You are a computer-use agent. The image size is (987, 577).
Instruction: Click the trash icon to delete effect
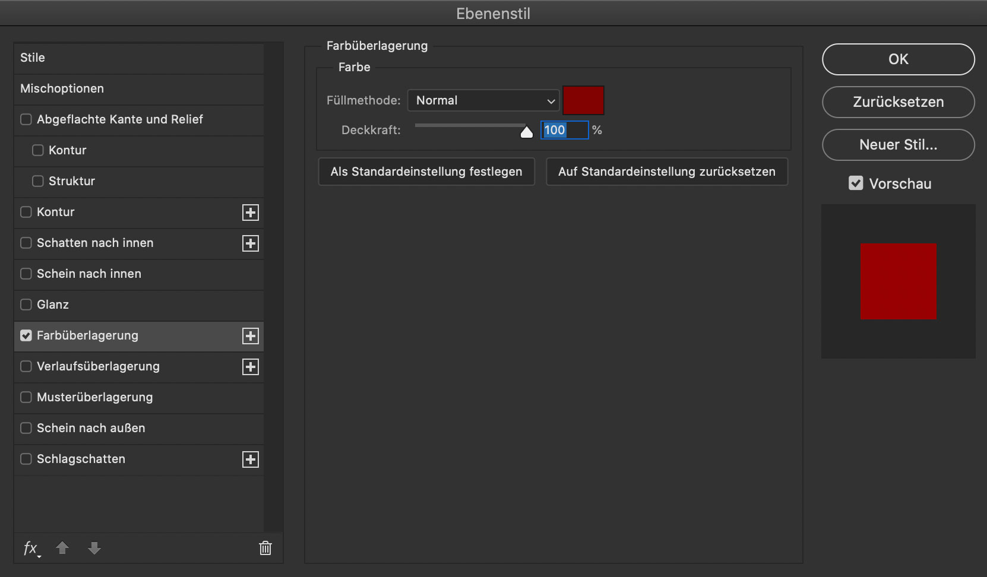[265, 548]
